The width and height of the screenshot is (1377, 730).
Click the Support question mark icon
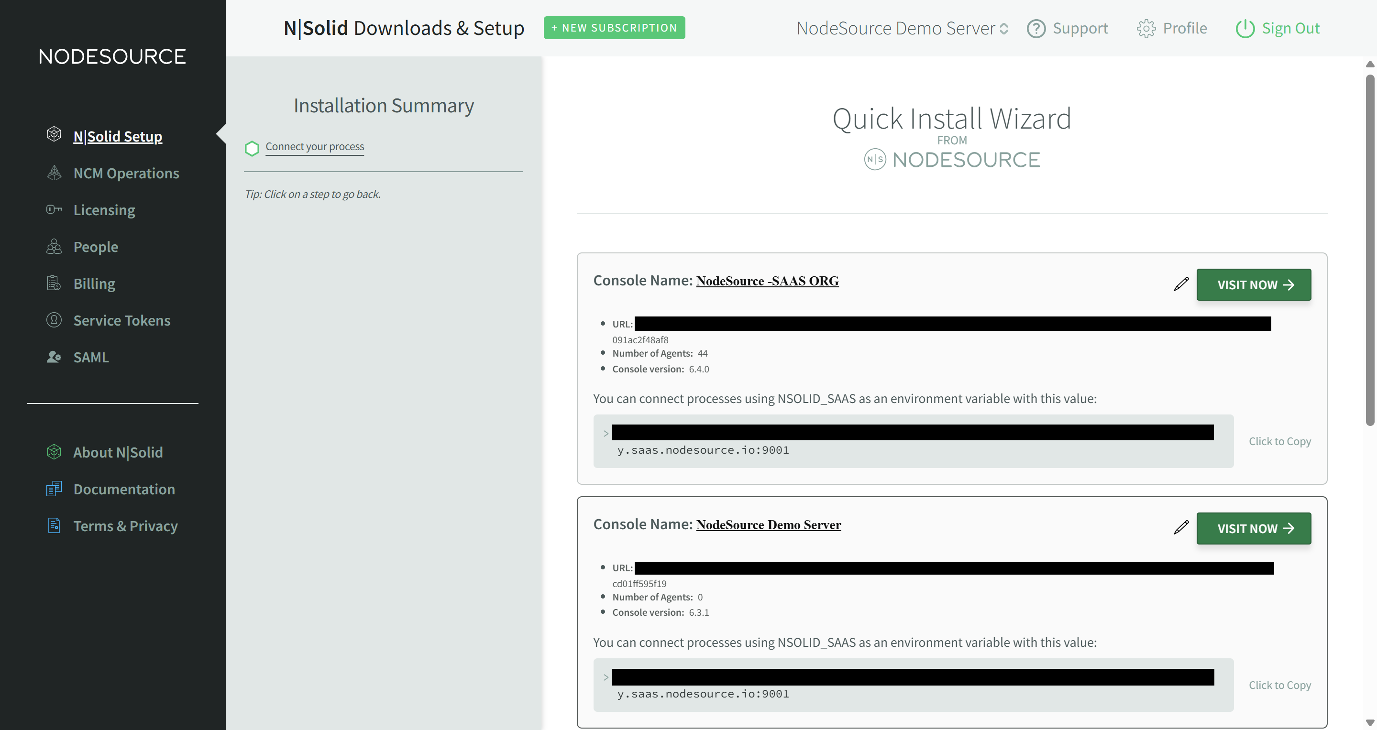pyautogui.click(x=1036, y=28)
